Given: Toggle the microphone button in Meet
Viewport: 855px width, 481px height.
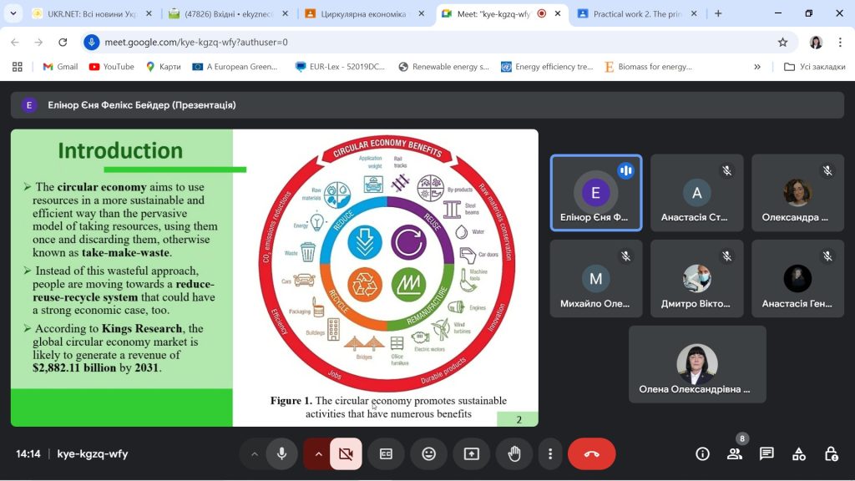Looking at the screenshot, I should point(282,453).
